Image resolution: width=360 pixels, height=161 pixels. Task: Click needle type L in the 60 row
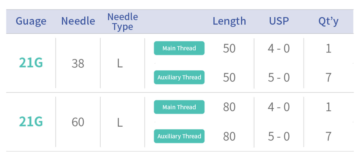click(120, 122)
